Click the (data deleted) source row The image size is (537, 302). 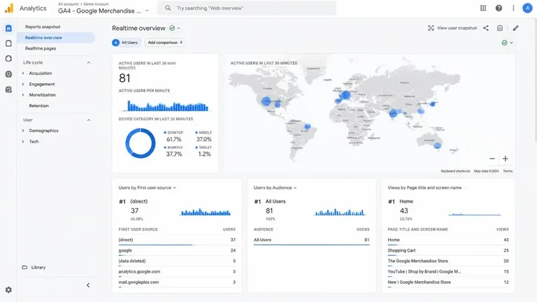pyautogui.click(x=177, y=261)
